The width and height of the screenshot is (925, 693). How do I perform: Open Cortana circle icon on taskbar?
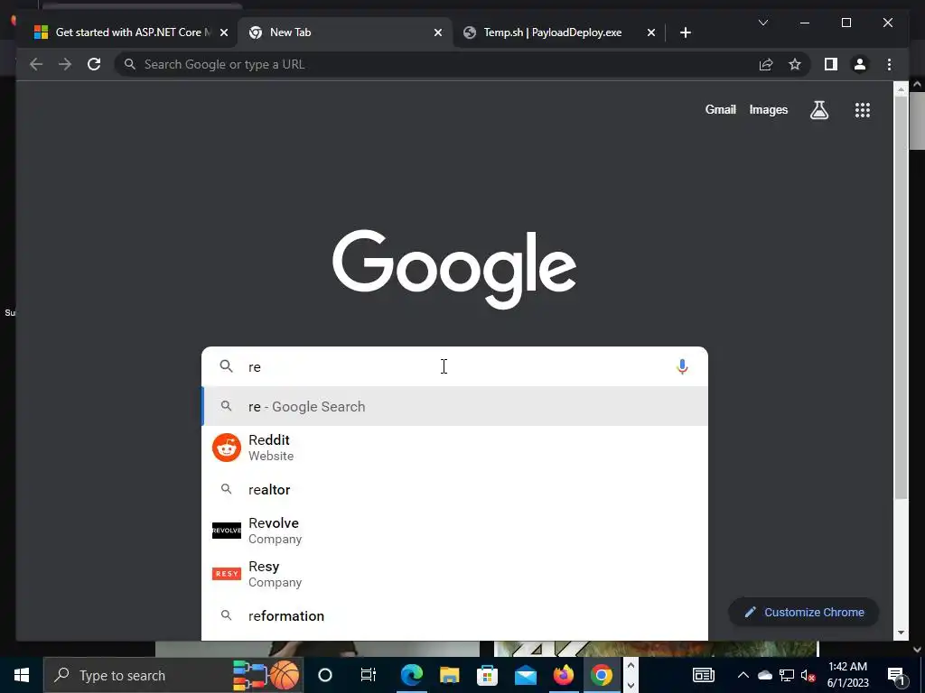click(x=324, y=675)
